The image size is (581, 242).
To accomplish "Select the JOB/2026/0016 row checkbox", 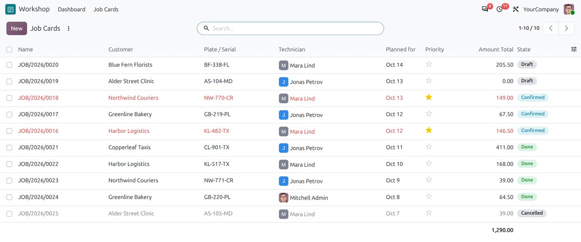I will tap(9, 131).
